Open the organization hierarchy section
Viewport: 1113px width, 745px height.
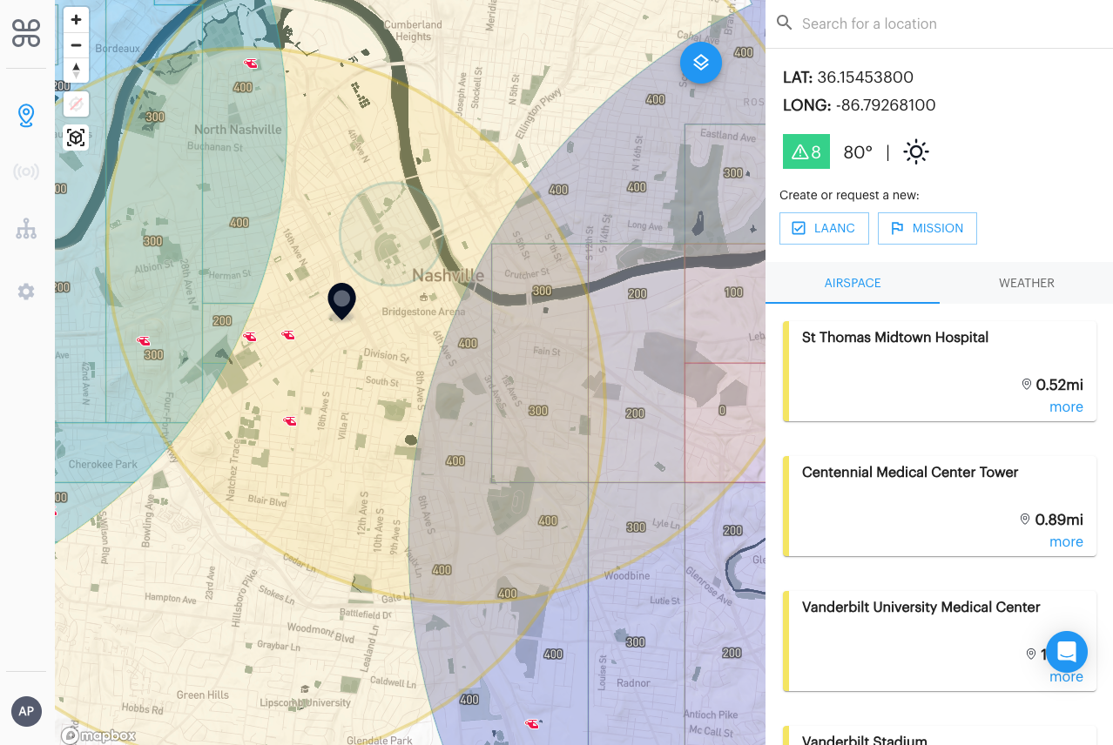[26, 230]
